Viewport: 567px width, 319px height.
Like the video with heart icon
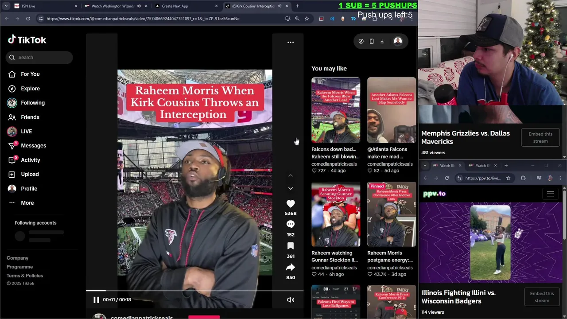pos(291,204)
